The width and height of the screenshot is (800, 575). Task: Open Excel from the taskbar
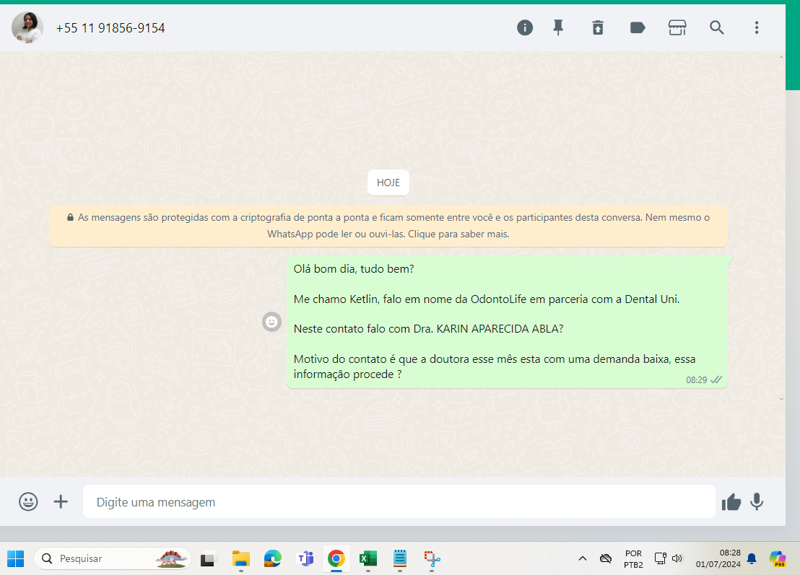coord(368,558)
